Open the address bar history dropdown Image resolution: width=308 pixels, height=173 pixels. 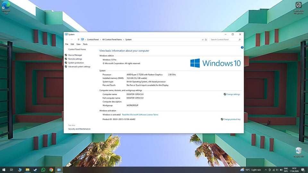[202, 40]
